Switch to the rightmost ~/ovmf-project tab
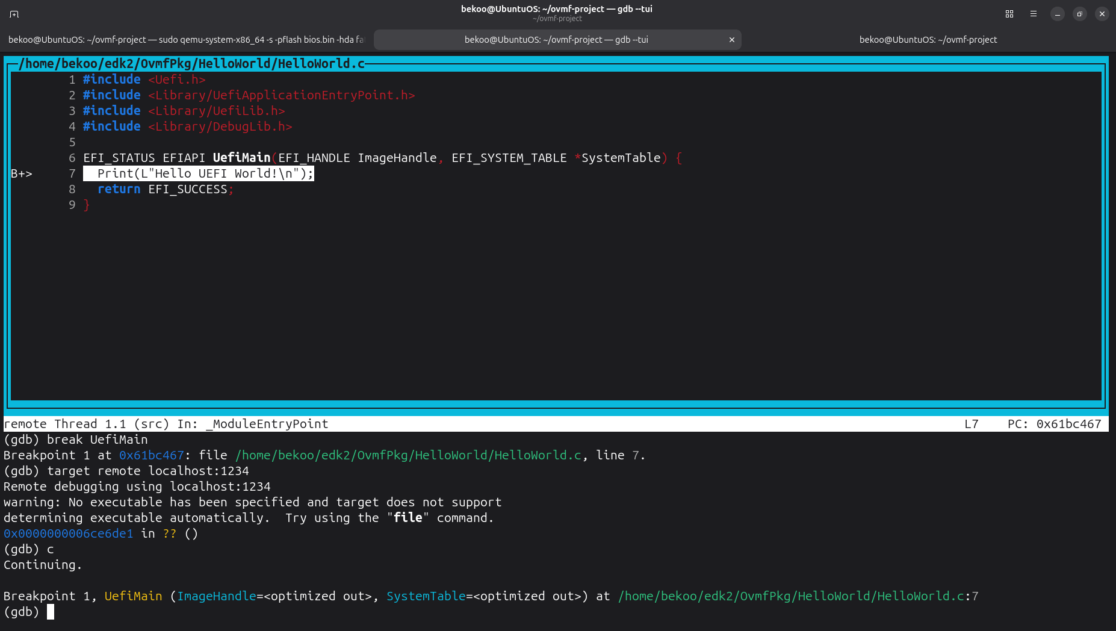1116x631 pixels. [928, 40]
